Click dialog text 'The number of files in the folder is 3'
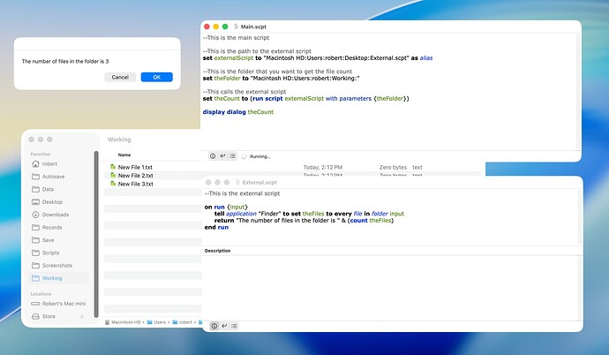609x355 pixels. [65, 61]
